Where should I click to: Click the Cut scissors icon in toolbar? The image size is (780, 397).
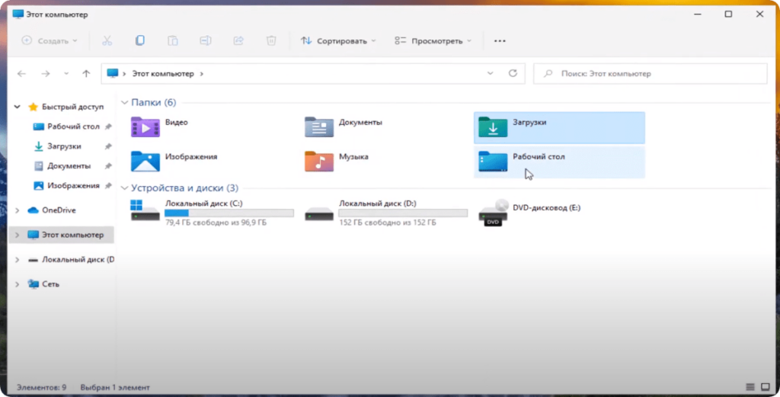pos(107,41)
